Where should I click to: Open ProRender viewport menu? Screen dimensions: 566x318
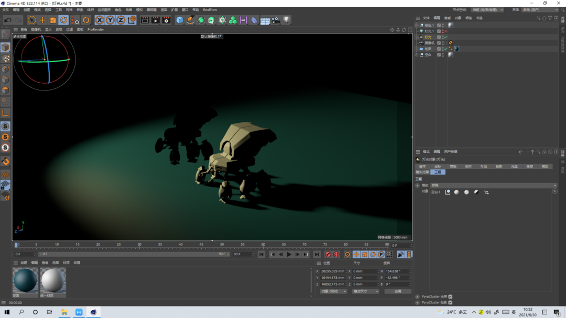(x=96, y=29)
